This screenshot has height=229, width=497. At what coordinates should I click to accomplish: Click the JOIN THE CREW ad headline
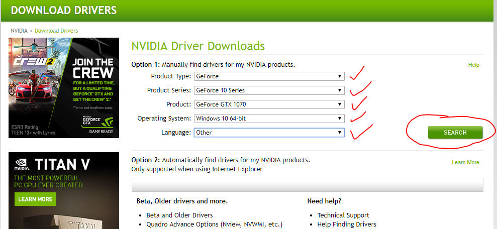93,68
